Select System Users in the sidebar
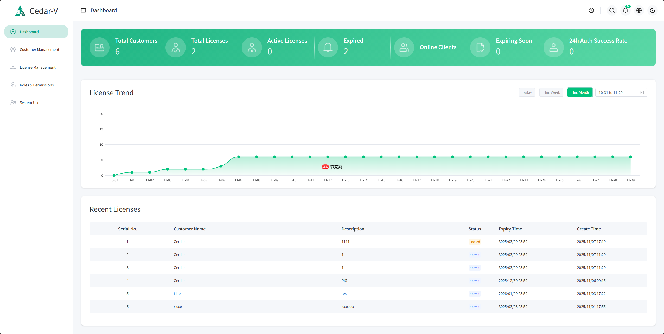This screenshot has height=334, width=664. [31, 102]
